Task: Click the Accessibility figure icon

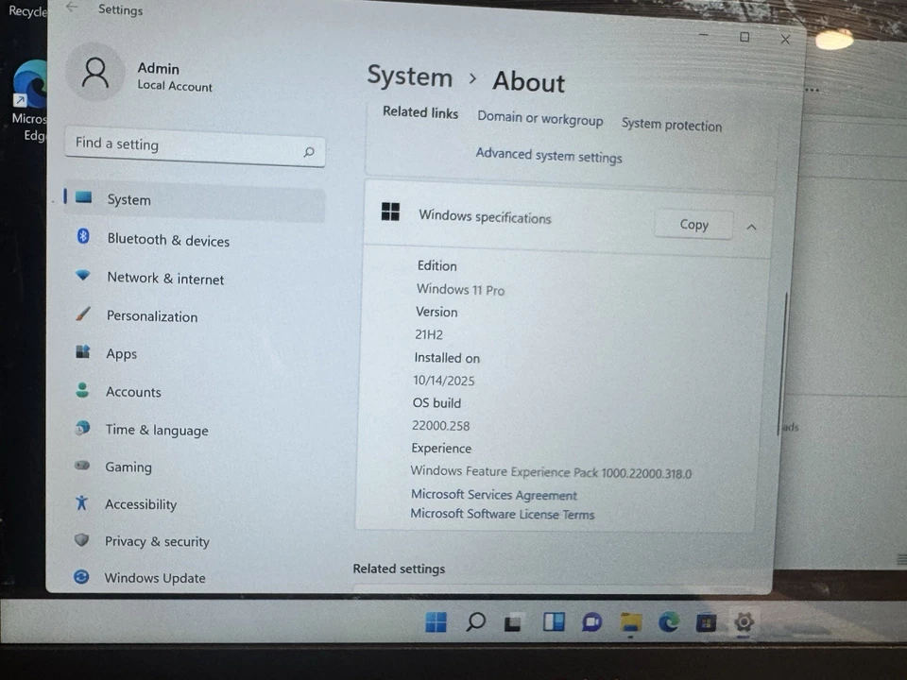Action: coord(81,502)
